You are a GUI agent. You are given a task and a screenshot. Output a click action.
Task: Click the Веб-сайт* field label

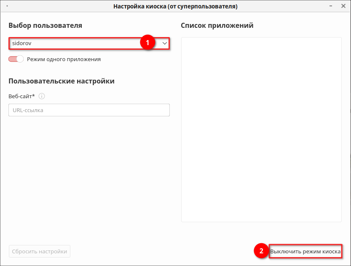point(21,96)
